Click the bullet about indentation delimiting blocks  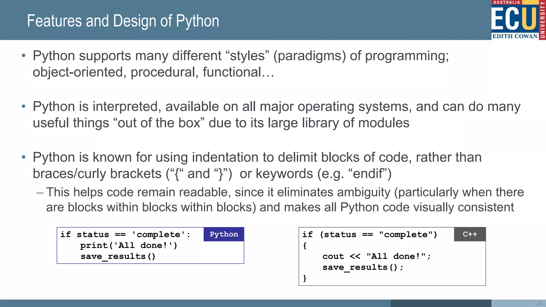(x=257, y=165)
